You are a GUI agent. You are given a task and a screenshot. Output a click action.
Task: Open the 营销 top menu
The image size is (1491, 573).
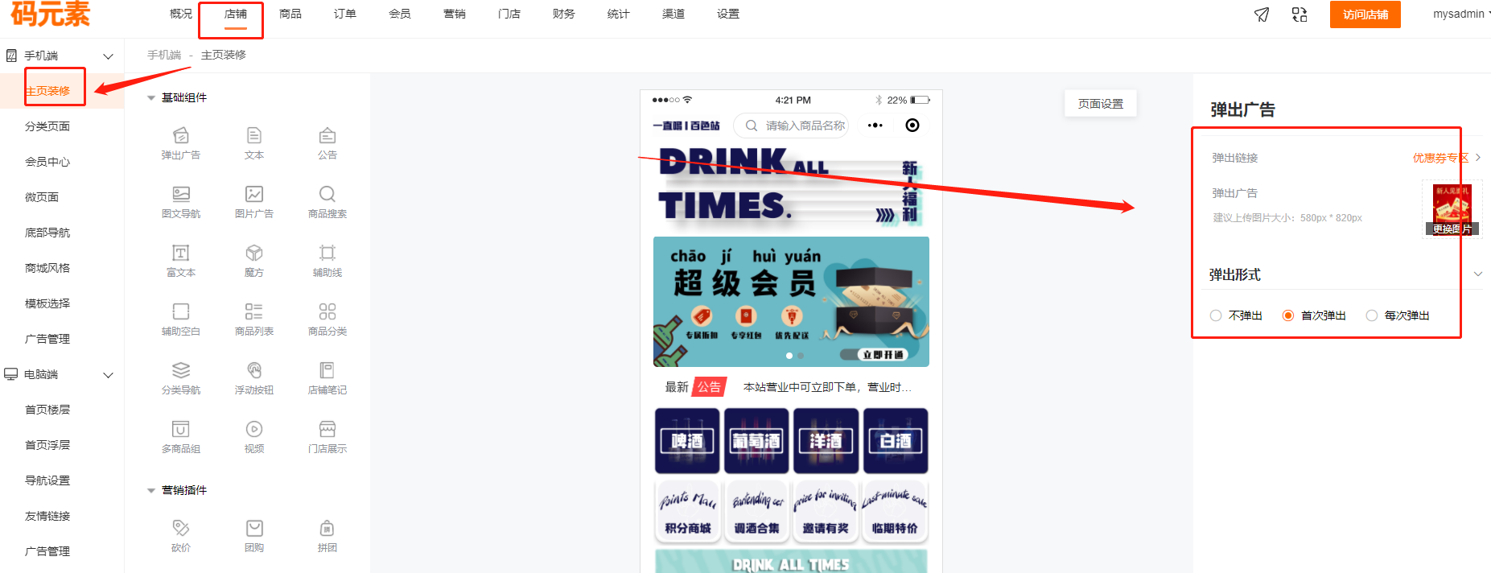tap(455, 14)
